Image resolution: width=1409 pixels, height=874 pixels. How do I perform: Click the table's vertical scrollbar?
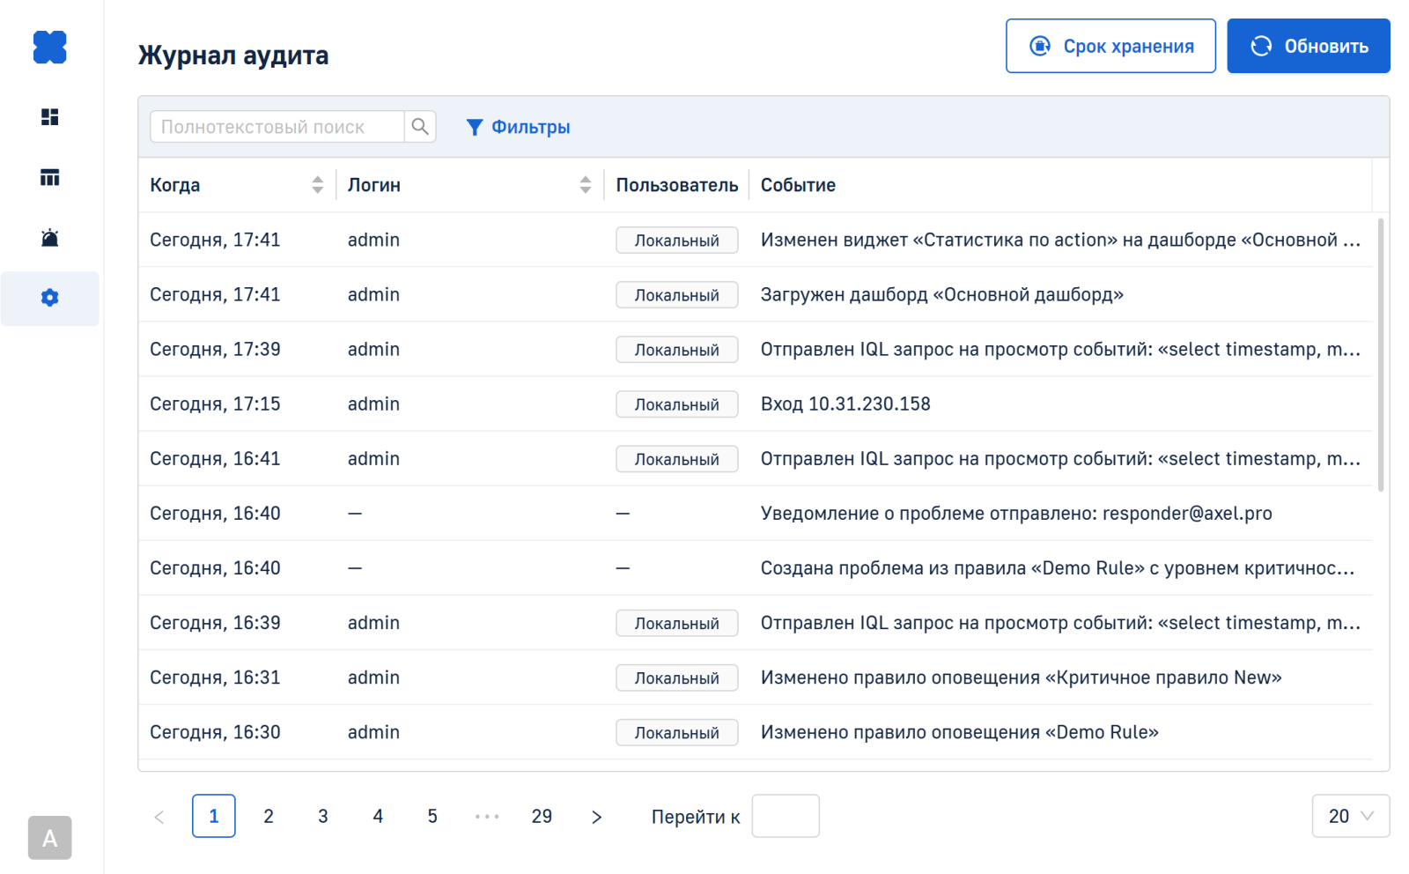(1380, 352)
